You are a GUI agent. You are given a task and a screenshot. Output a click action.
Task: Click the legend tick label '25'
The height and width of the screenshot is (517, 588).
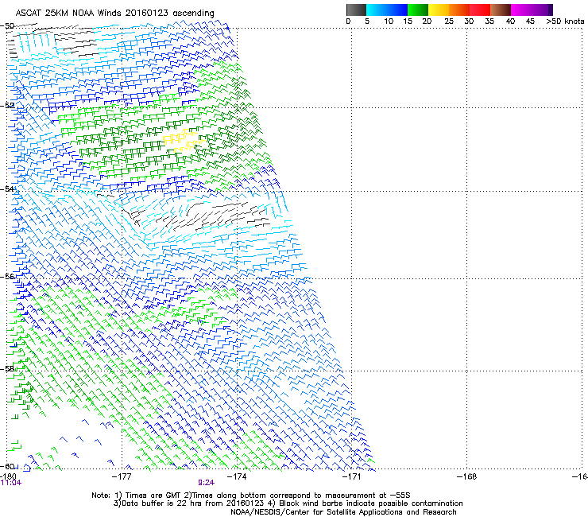pyautogui.click(x=449, y=21)
